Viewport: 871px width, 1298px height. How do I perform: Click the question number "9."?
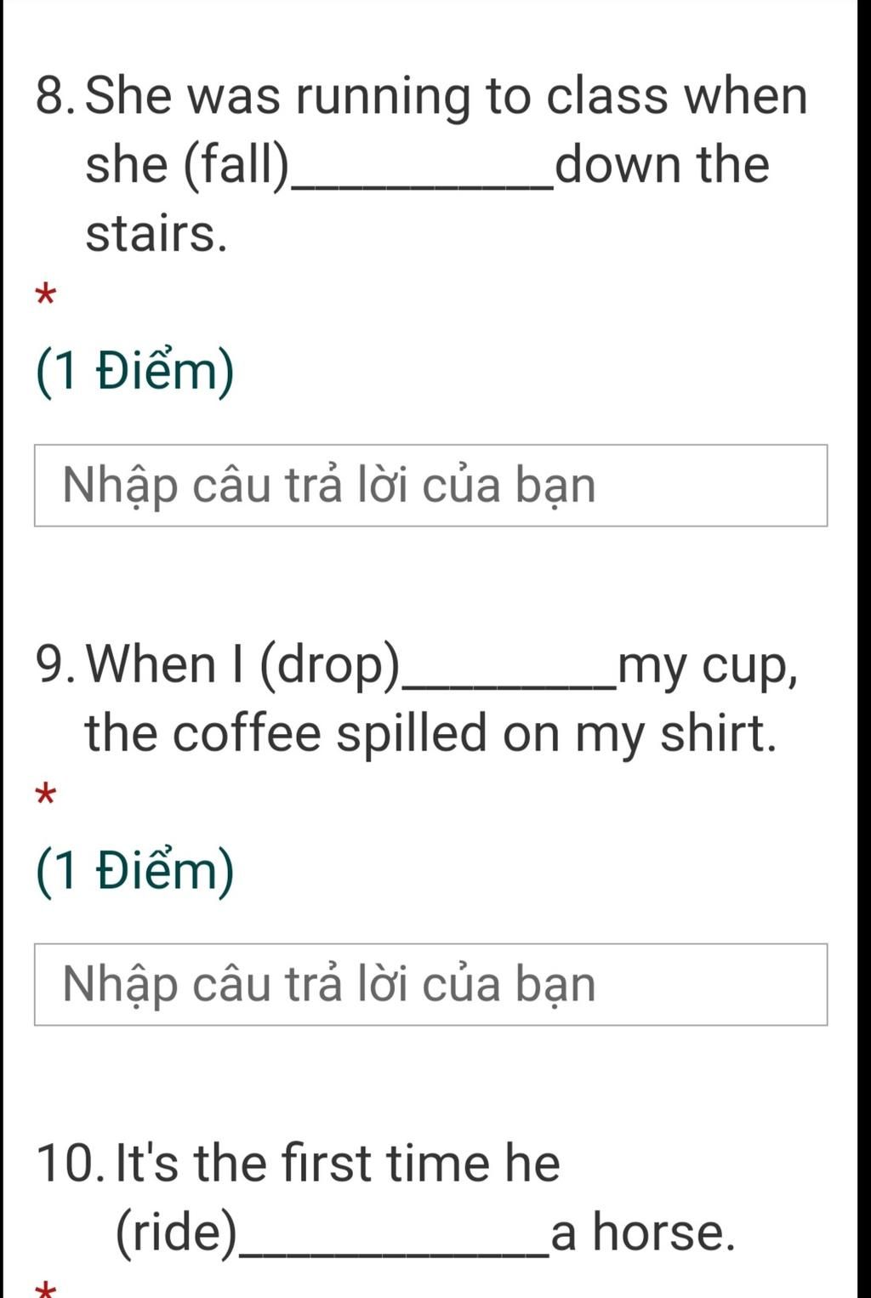pyautogui.click(x=57, y=663)
